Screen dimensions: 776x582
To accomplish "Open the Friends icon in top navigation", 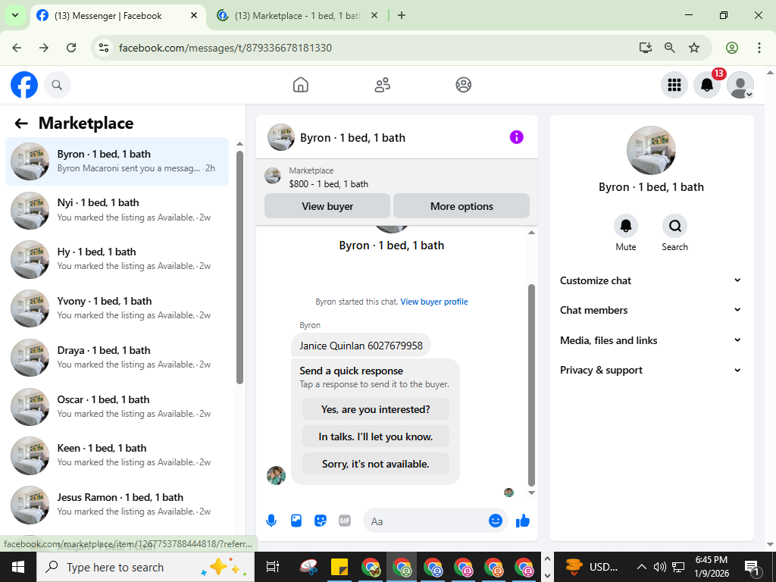I will (382, 85).
